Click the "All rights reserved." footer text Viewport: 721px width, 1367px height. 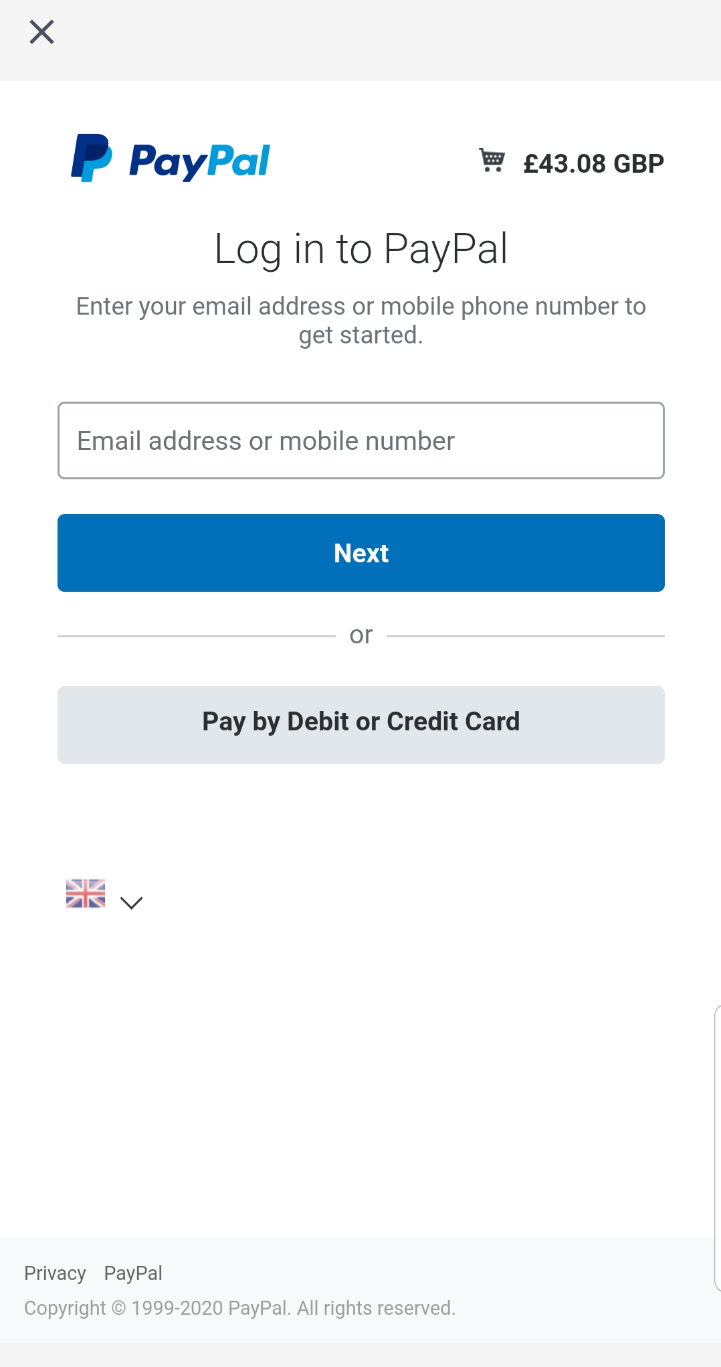pos(376,1308)
